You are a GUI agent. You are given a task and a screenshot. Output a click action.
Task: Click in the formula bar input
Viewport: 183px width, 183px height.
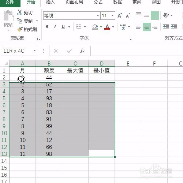point(137,51)
